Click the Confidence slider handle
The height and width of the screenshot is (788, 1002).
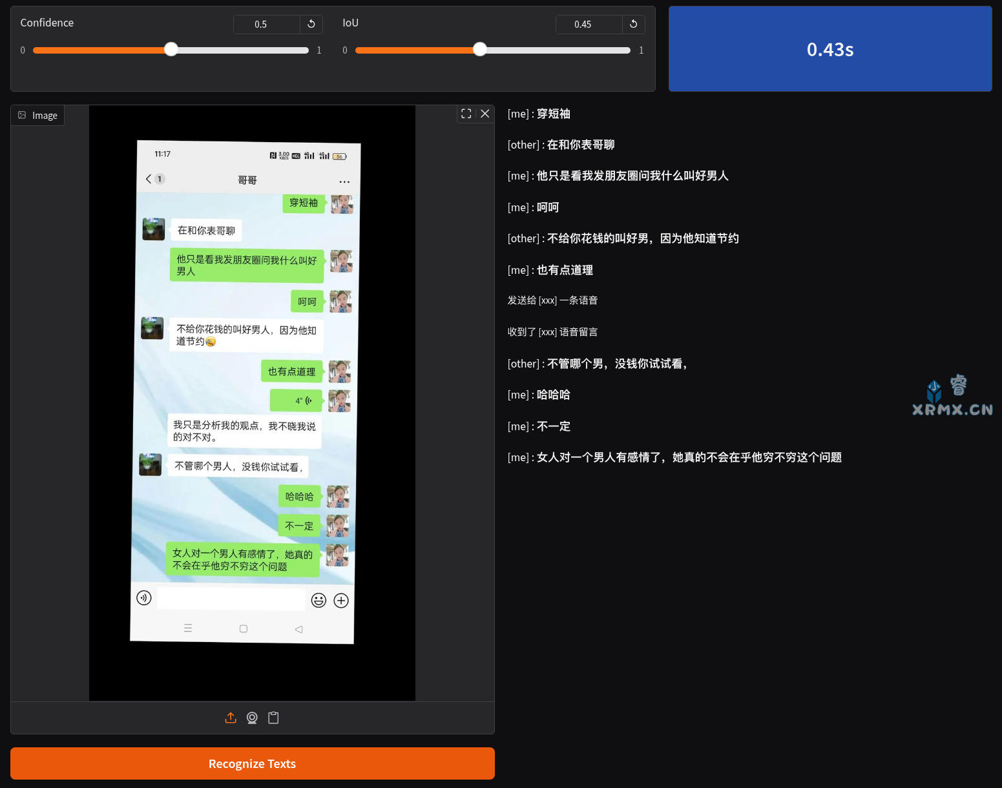171,50
